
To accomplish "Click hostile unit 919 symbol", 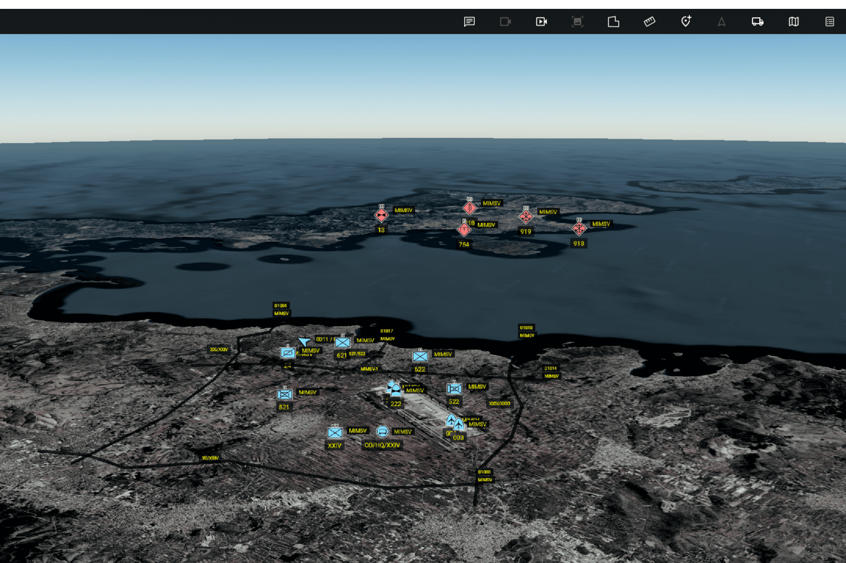I will click(x=525, y=216).
